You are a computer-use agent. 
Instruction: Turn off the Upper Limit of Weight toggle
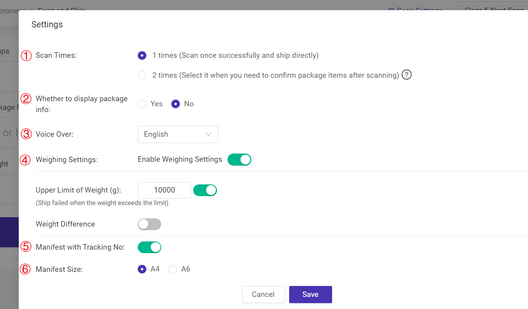click(x=205, y=190)
